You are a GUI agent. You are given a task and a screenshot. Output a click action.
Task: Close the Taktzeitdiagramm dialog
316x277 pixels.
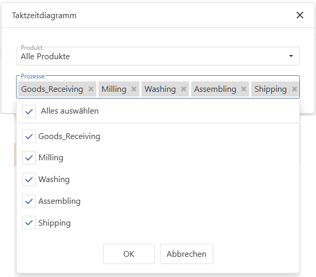tap(300, 15)
